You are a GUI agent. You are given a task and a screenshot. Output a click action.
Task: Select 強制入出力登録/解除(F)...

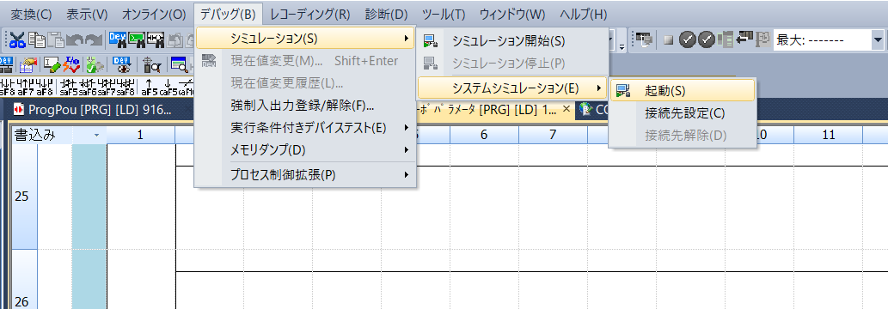pos(304,106)
